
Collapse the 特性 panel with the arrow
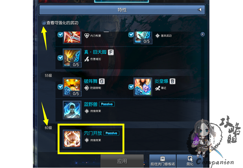click(200, 10)
